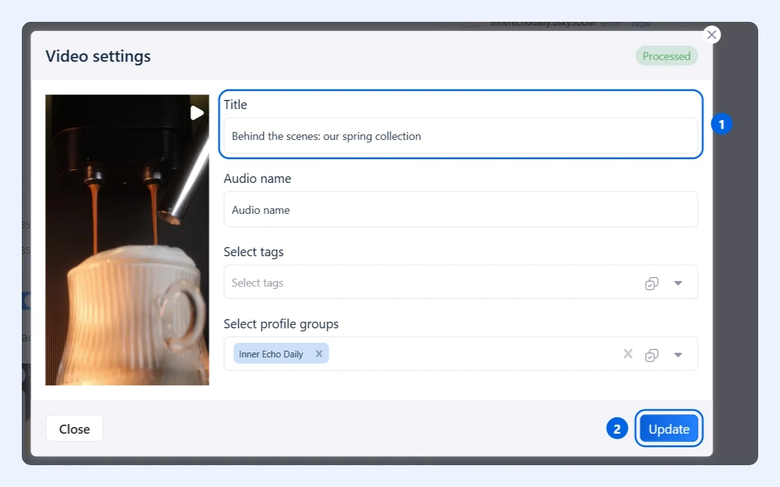The image size is (780, 487).
Task: Click the Title input field
Action: [x=461, y=136]
